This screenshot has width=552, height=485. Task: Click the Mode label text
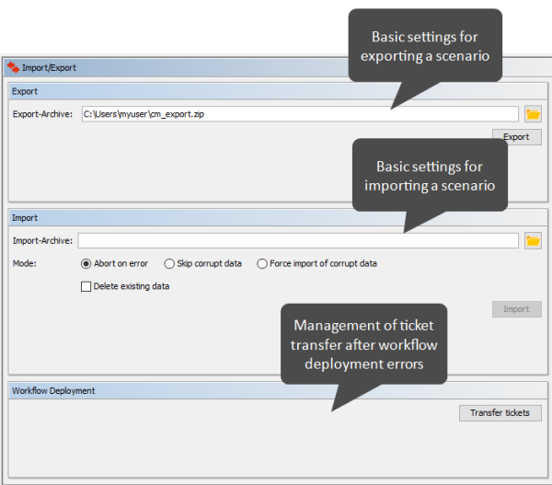(24, 264)
